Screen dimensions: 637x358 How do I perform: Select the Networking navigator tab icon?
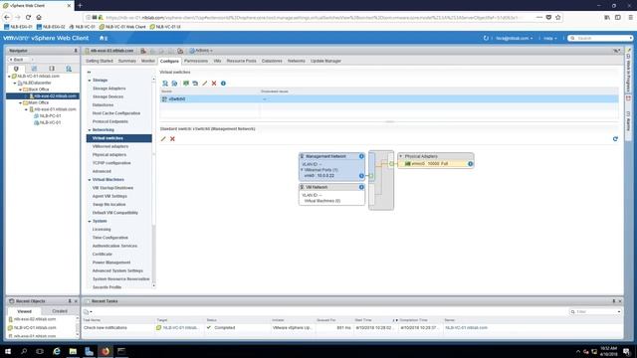coord(69,69)
